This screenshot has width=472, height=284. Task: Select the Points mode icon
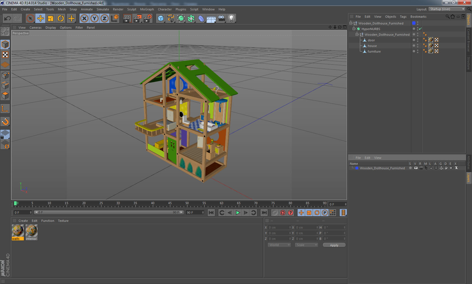[x=5, y=75]
